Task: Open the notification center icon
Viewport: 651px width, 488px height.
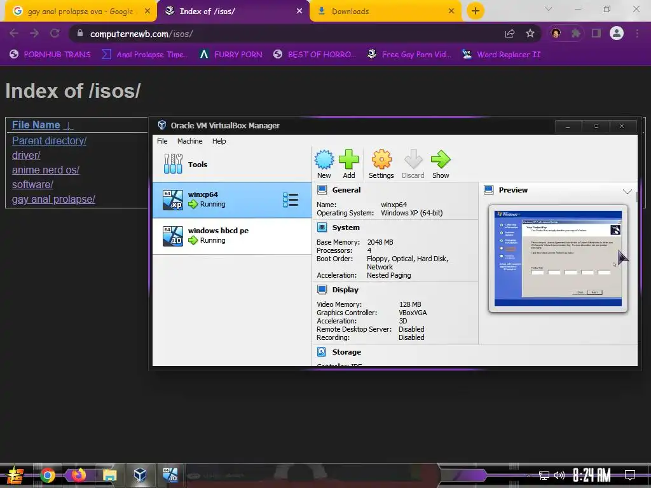Action: (630, 475)
